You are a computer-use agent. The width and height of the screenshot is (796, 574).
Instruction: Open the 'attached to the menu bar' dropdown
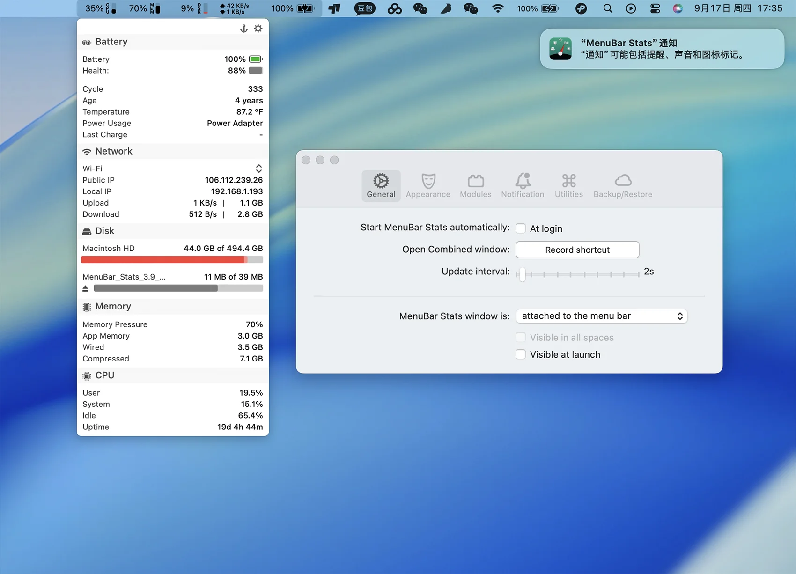coord(601,316)
